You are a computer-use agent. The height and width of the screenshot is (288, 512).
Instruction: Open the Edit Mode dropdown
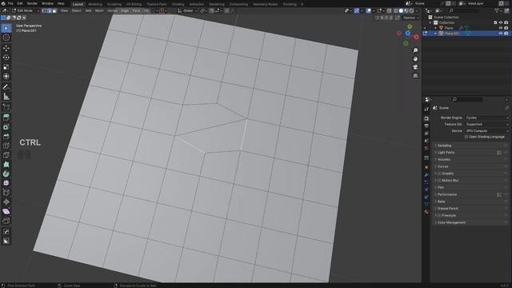[26, 10]
